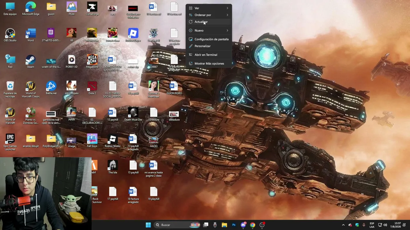Select the Death Must Die shortcut

(133, 114)
